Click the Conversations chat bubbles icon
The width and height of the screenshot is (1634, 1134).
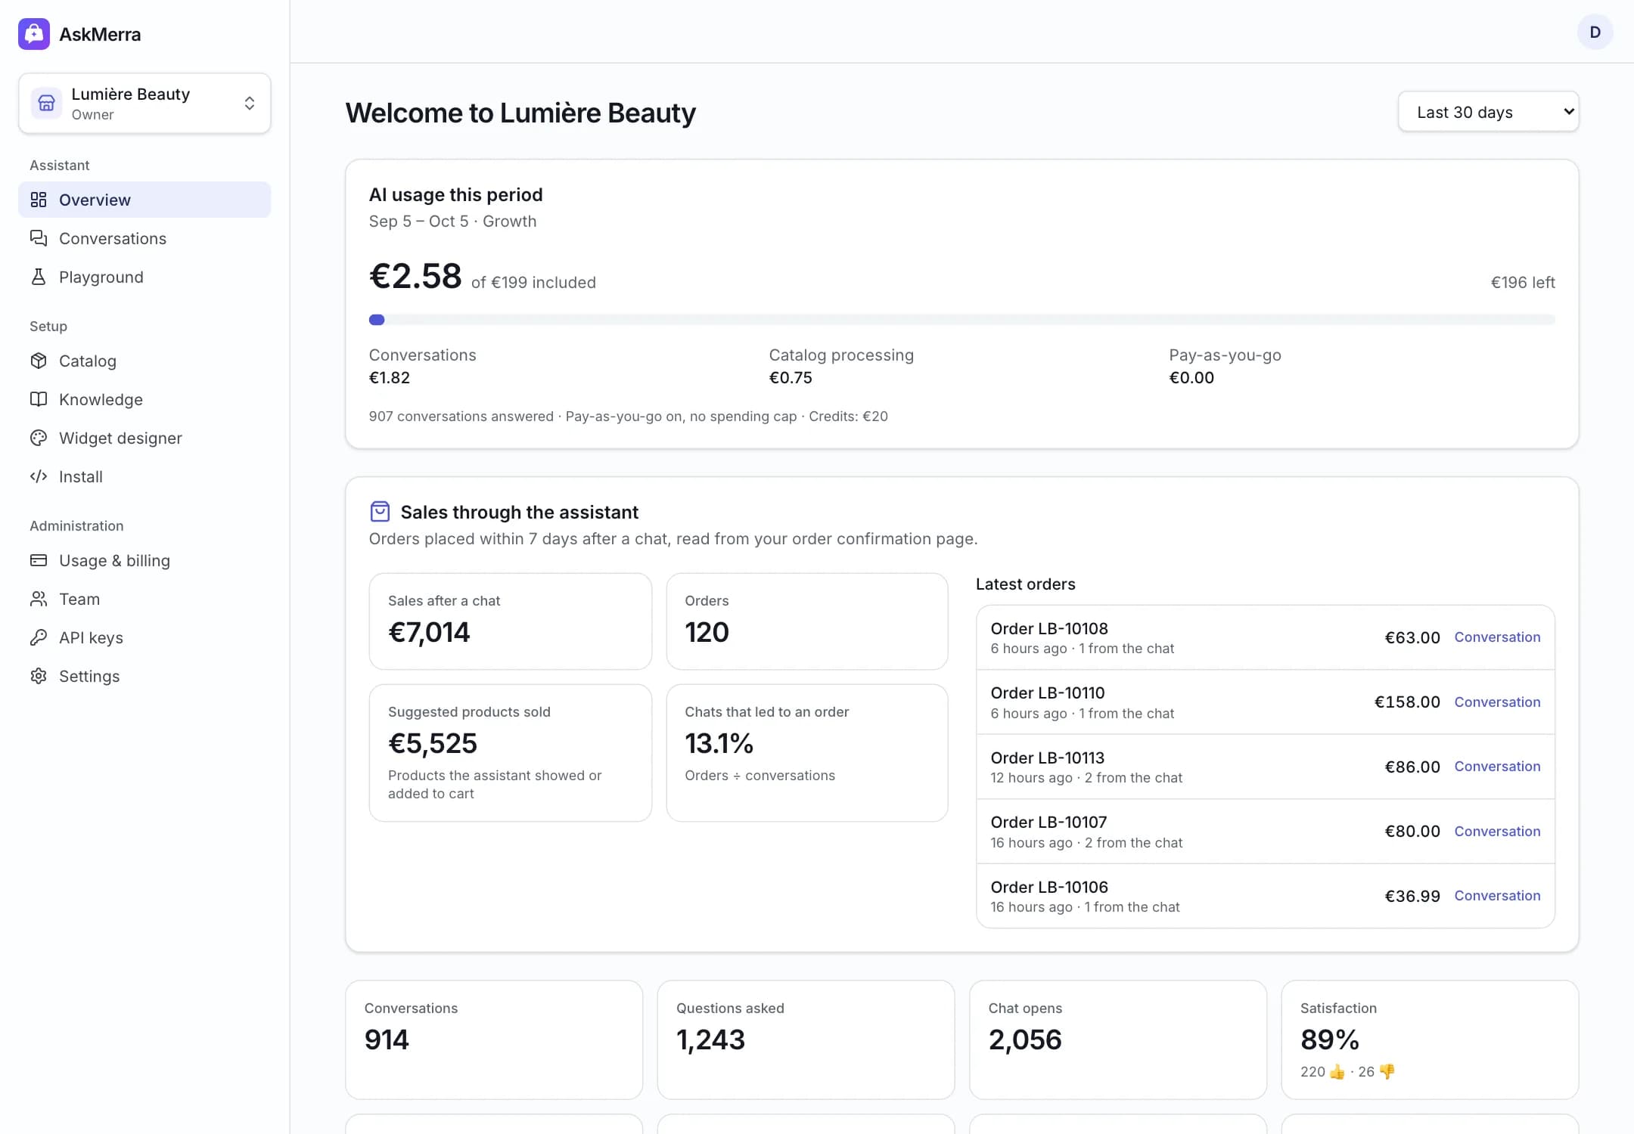39,238
